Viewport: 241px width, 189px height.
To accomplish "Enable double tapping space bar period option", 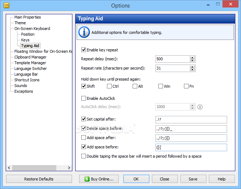I will (x=83, y=156).
